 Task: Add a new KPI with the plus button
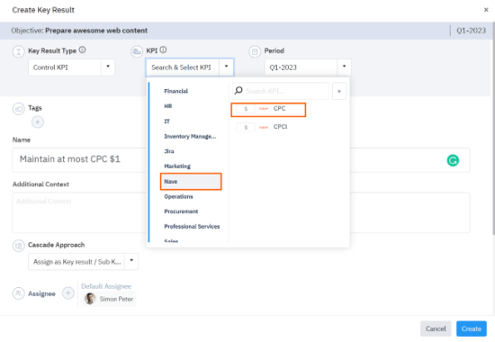point(339,91)
